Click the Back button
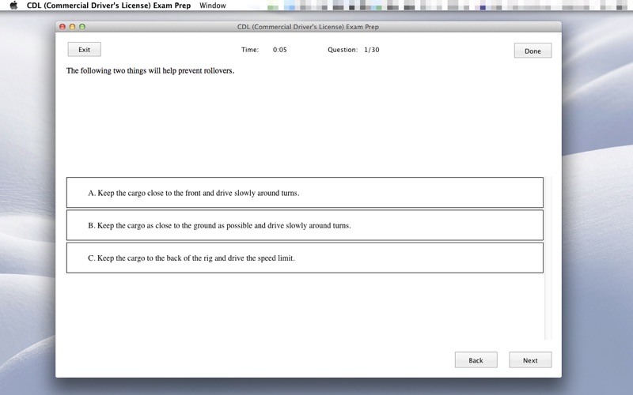The height and width of the screenshot is (395, 633). point(476,360)
